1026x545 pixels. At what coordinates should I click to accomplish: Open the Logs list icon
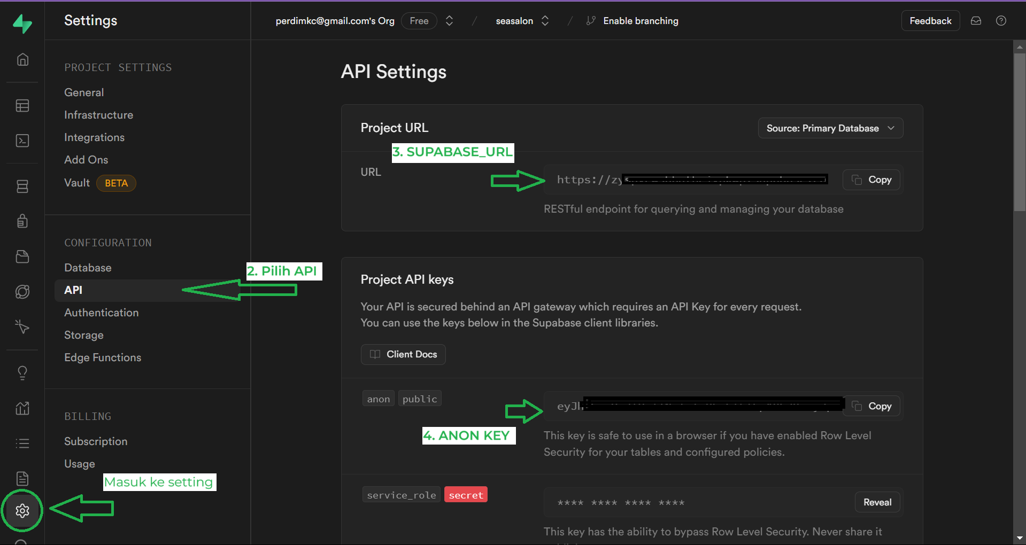pos(22,443)
